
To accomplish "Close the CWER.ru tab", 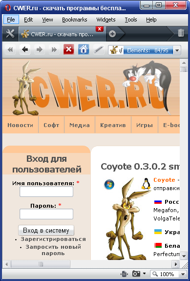I will click(x=100, y=29).
